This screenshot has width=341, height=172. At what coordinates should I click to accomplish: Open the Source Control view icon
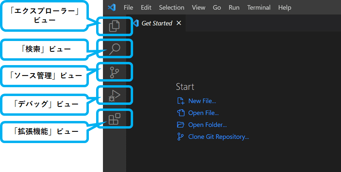coord(115,73)
